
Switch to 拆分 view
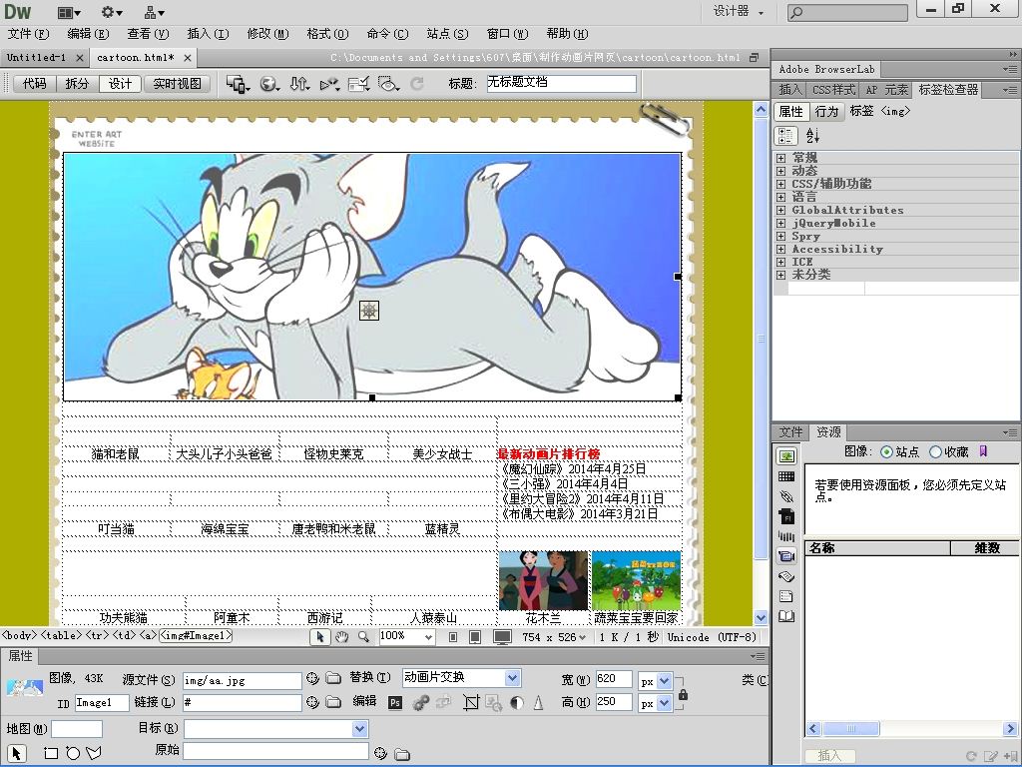77,84
